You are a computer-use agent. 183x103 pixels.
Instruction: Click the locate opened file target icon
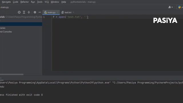point(19,12)
